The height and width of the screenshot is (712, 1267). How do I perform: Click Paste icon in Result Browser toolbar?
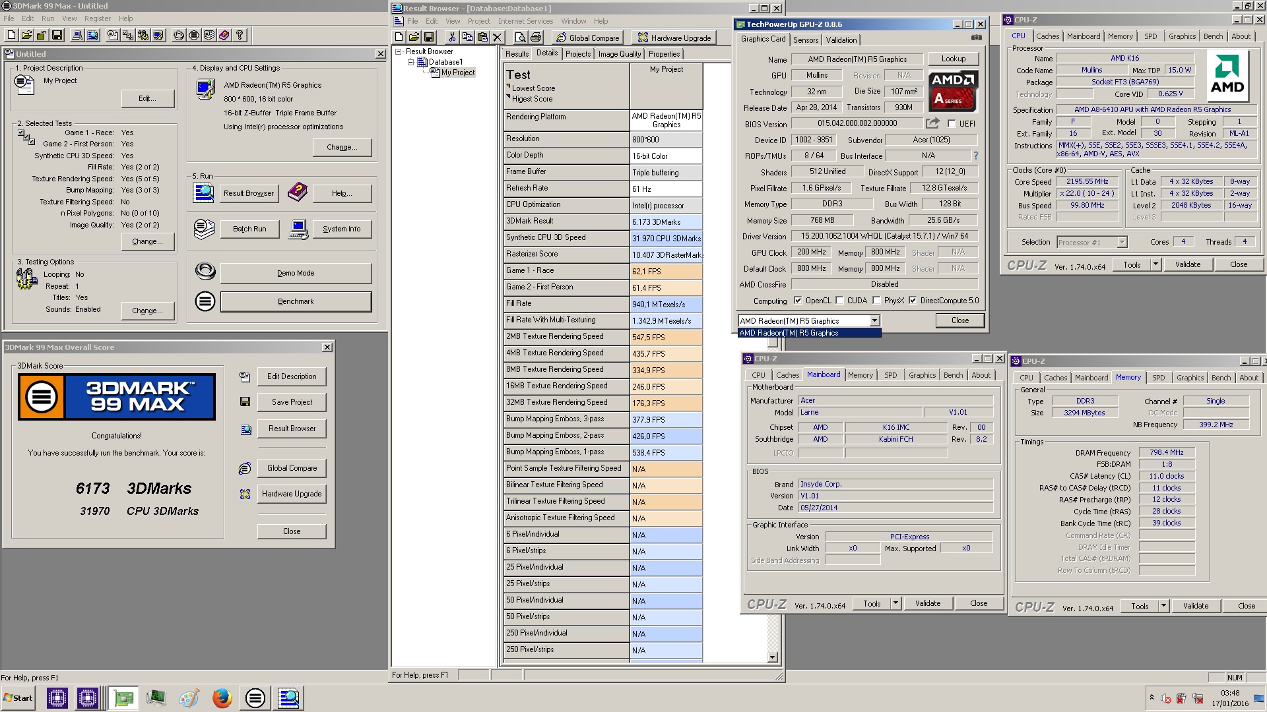[482, 38]
